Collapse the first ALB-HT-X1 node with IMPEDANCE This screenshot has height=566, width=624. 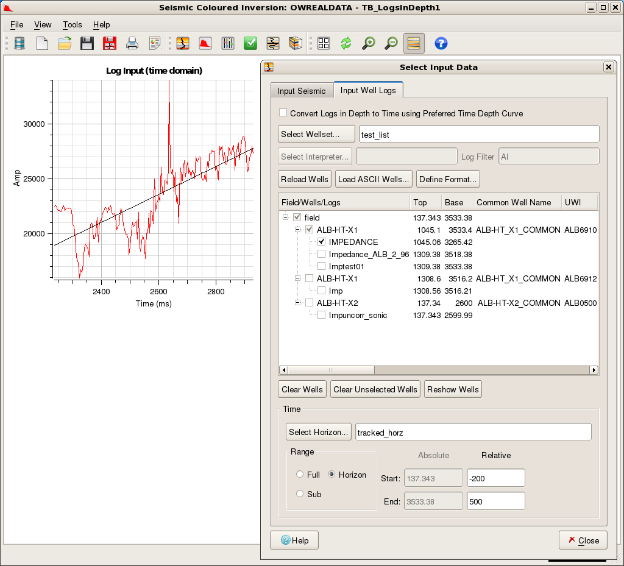297,230
